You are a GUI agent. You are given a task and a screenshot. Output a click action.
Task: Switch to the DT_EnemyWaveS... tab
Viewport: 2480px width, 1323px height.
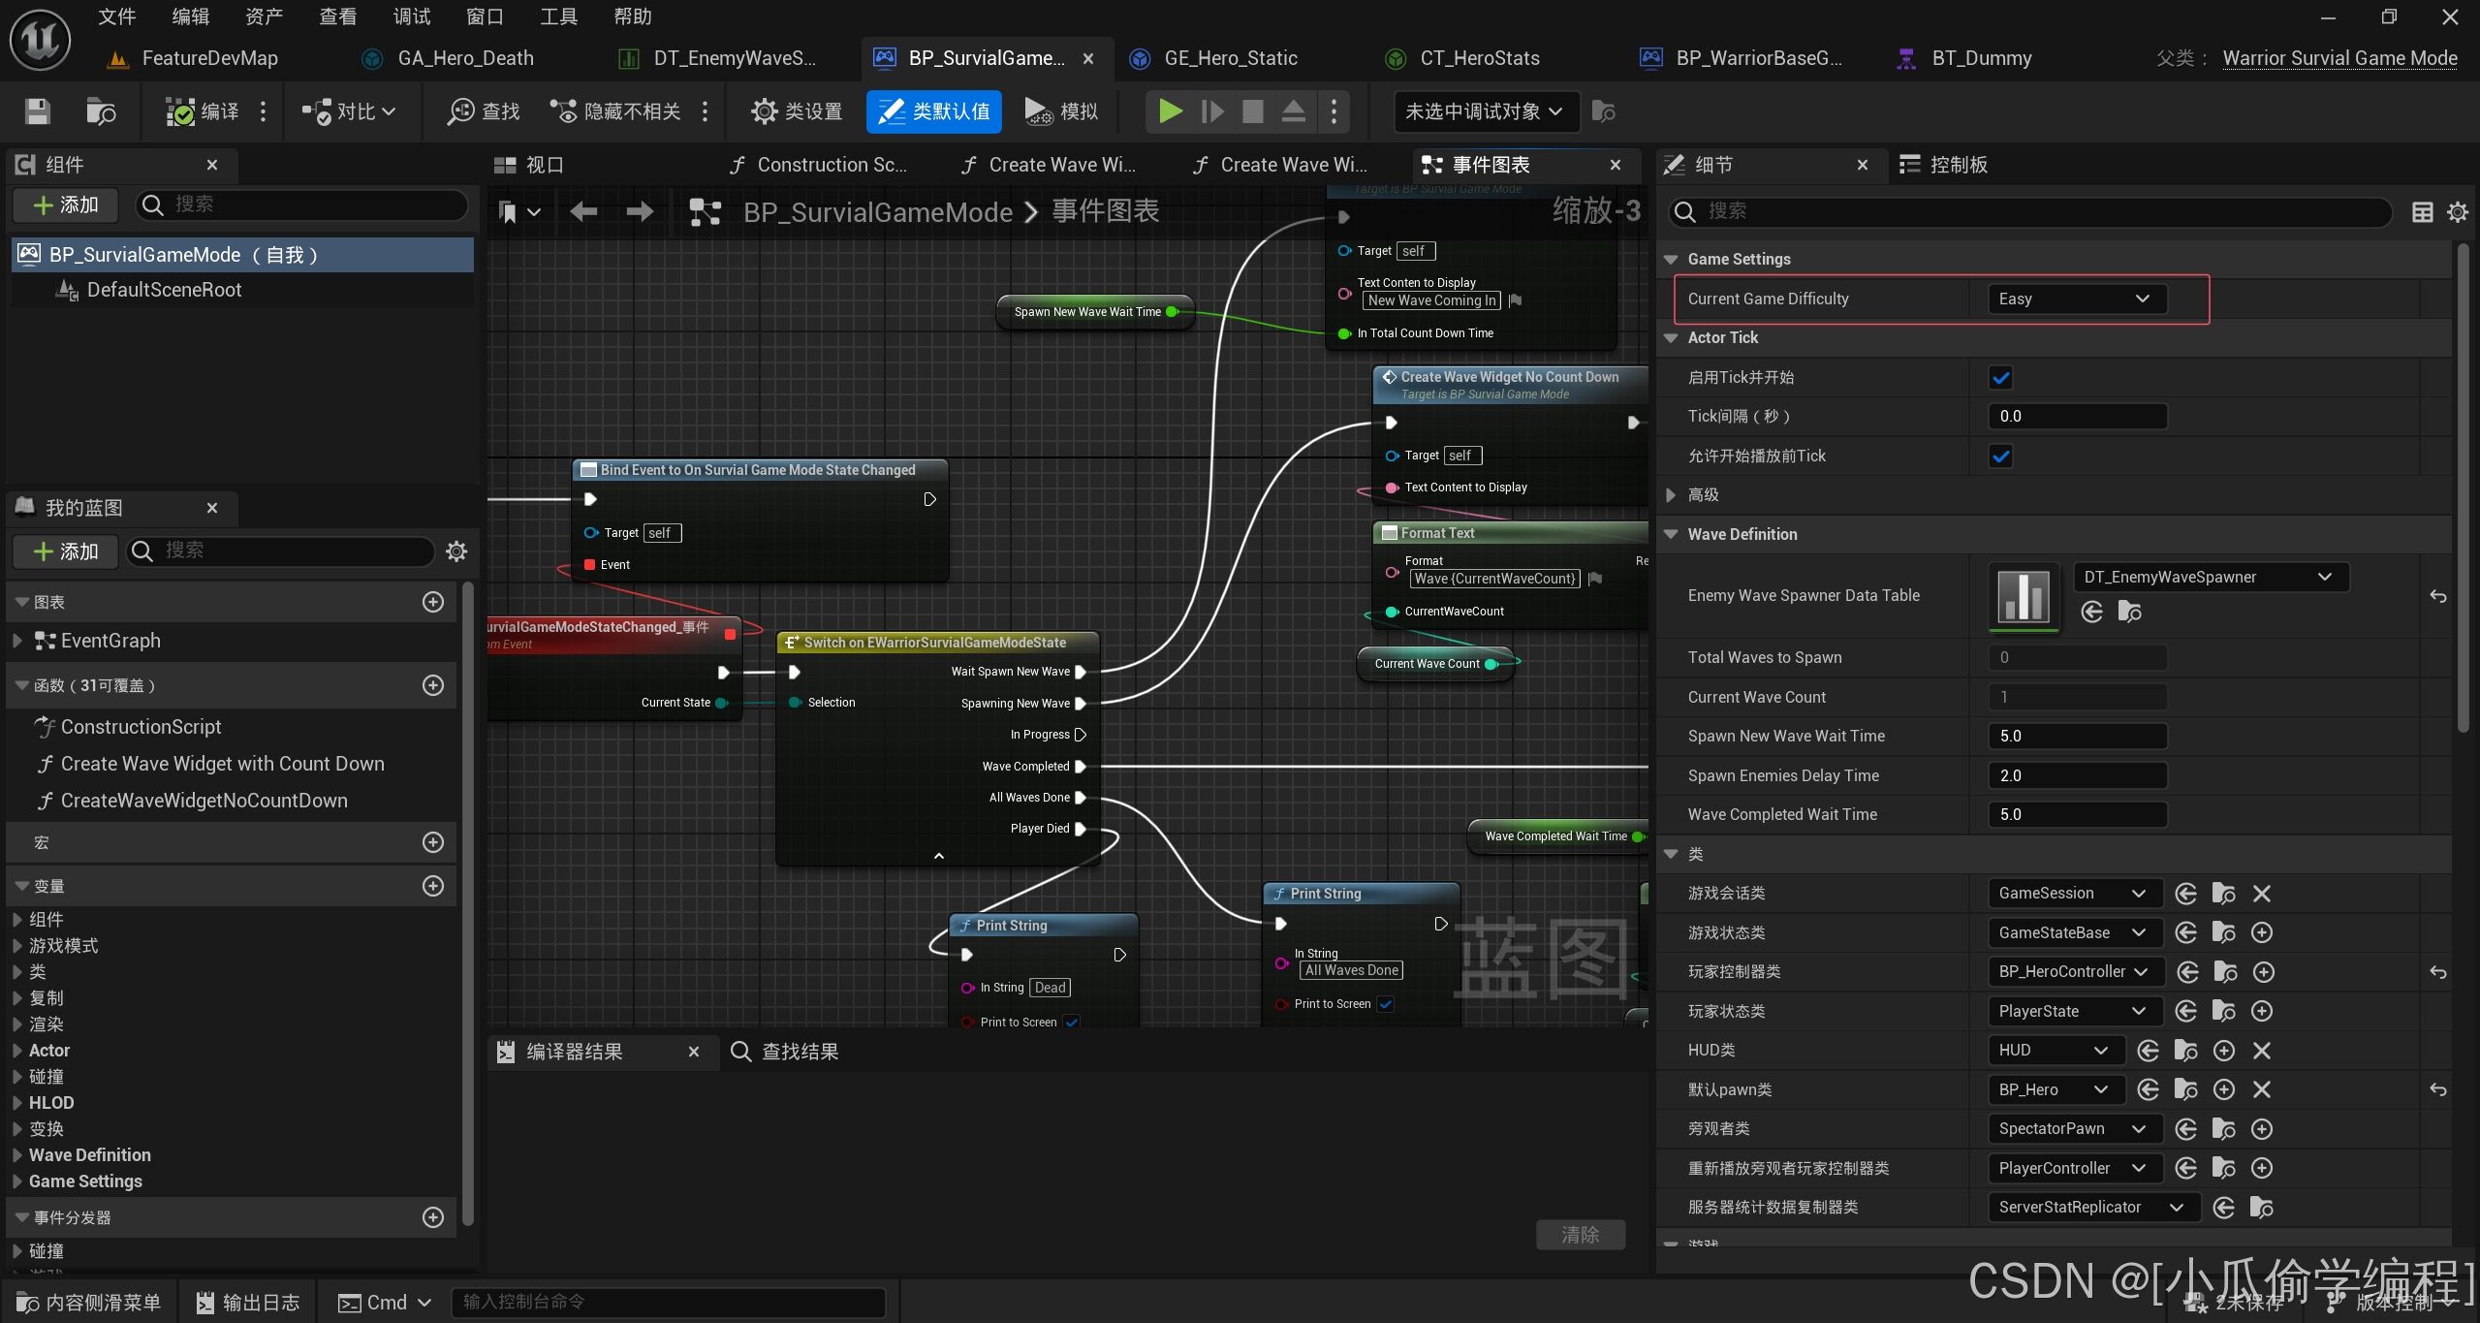pyautogui.click(x=733, y=58)
